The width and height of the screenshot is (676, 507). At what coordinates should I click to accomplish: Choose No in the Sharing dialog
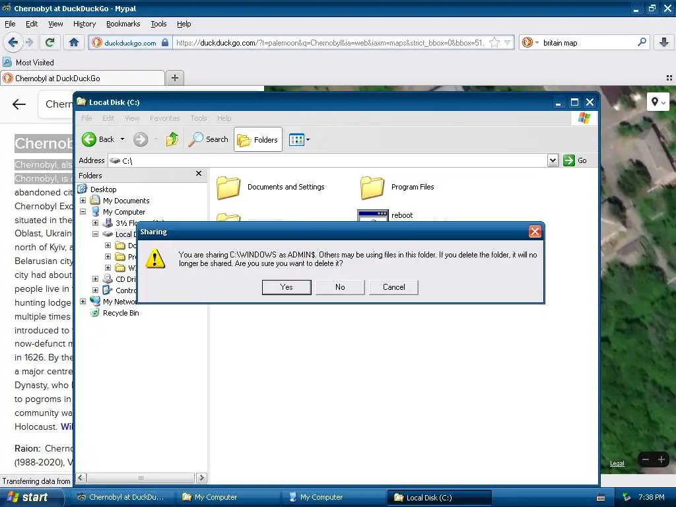pos(340,287)
